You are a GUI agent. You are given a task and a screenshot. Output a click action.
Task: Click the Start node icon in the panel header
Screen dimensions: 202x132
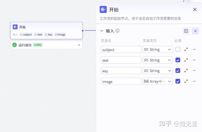point(103,9)
